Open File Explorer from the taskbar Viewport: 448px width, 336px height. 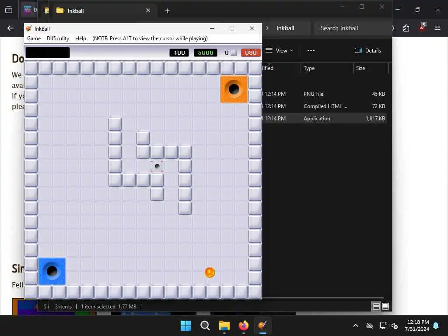(x=224, y=325)
